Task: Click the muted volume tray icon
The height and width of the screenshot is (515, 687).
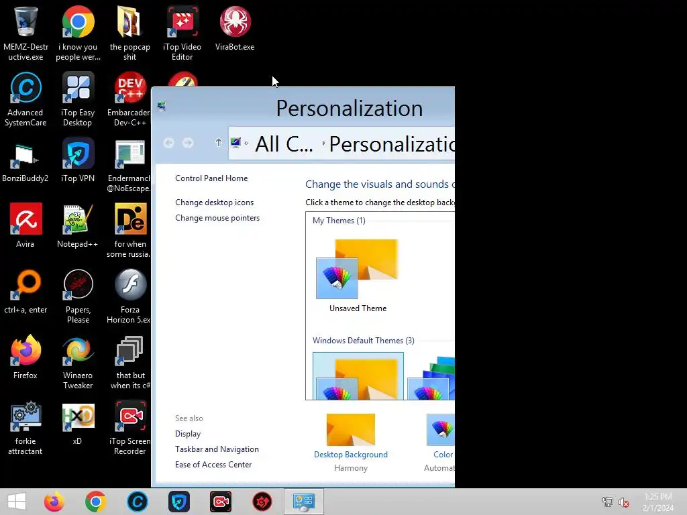Action: [624, 502]
